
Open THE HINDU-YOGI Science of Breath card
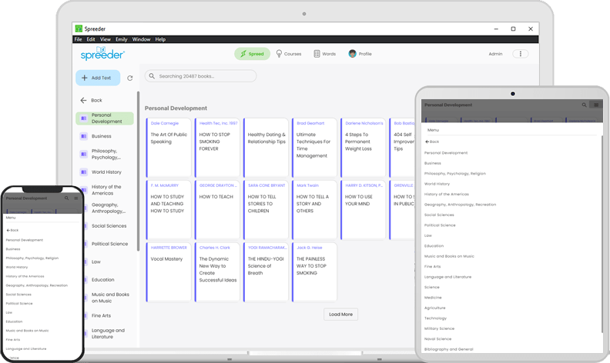coord(266,272)
